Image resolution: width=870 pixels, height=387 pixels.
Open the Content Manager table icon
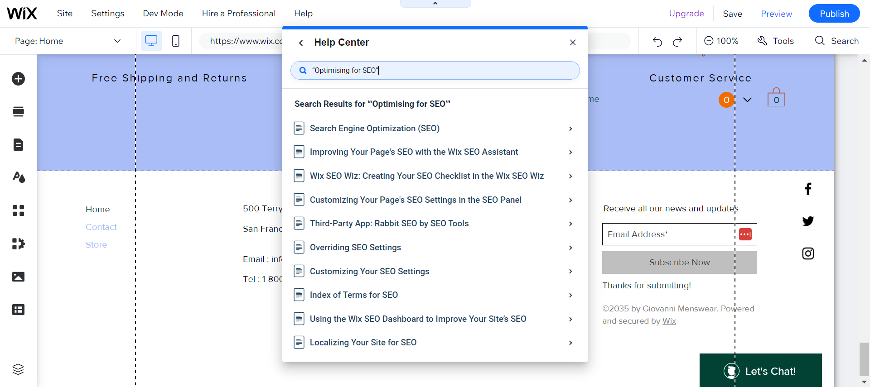(x=18, y=310)
